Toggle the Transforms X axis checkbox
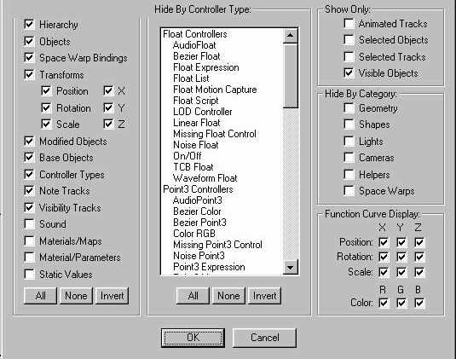The height and width of the screenshot is (359, 456). (x=108, y=90)
